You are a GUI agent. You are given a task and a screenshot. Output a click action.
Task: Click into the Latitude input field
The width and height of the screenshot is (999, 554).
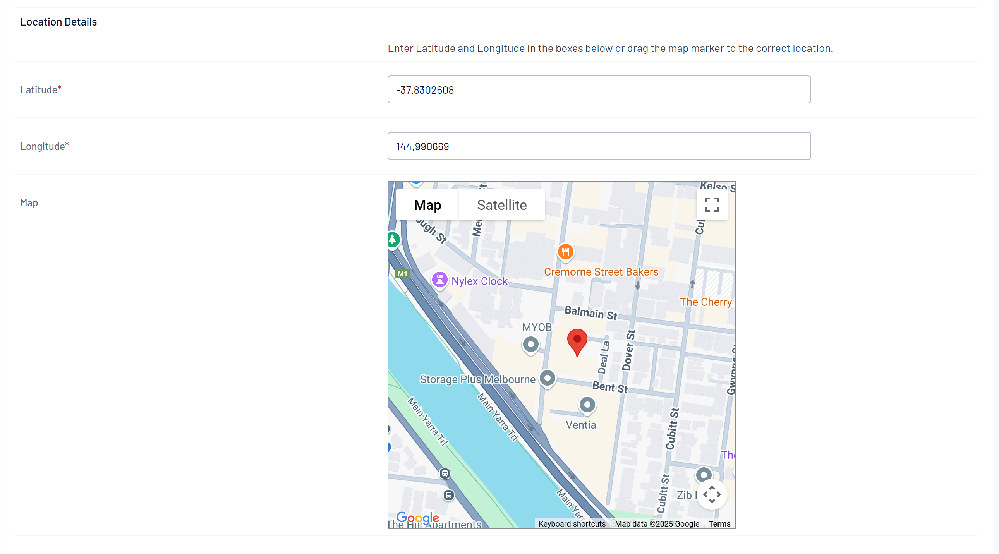pos(599,89)
